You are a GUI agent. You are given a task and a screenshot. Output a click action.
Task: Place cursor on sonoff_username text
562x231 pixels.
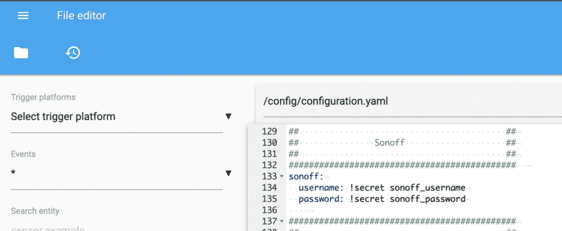pos(428,188)
